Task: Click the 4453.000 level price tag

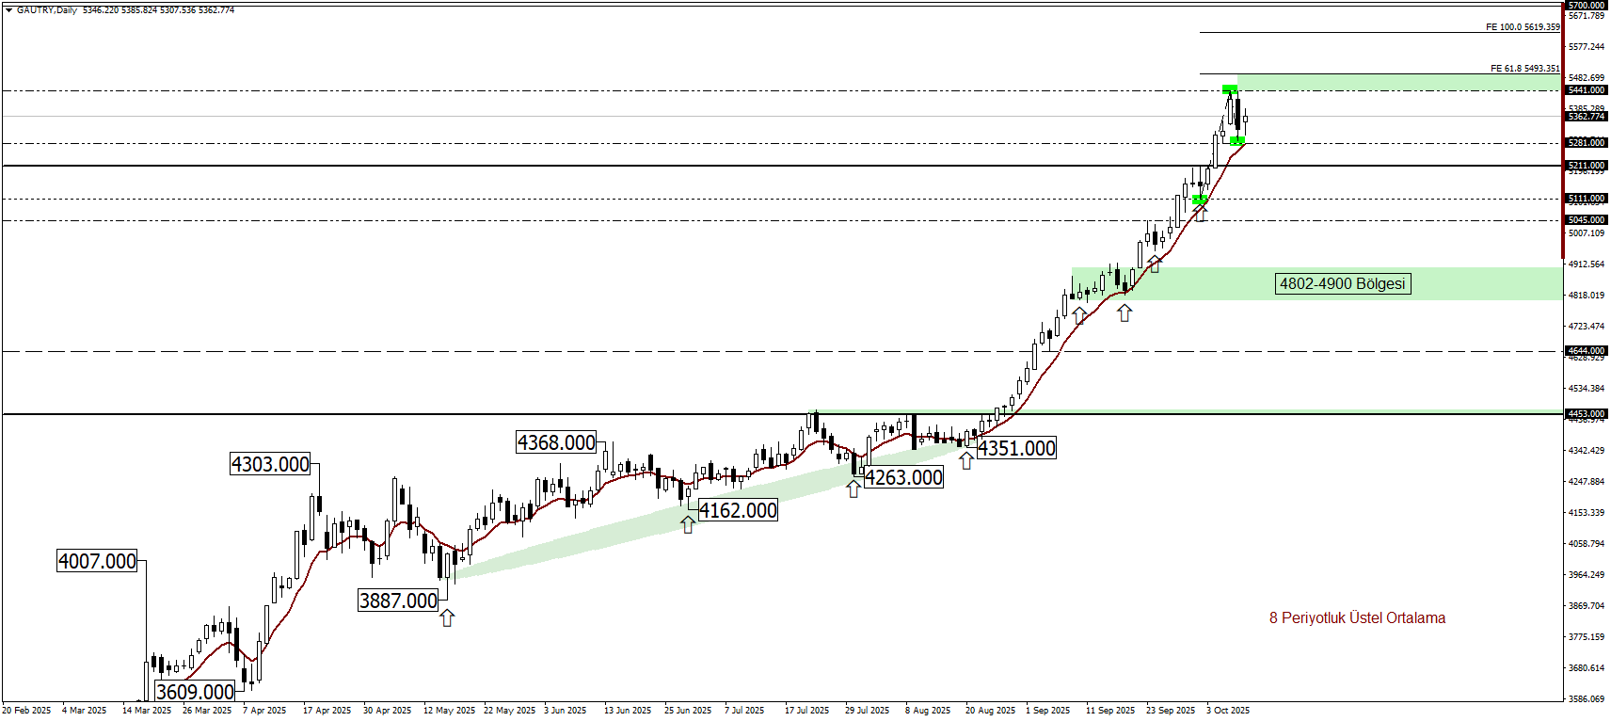Action: click(1587, 414)
